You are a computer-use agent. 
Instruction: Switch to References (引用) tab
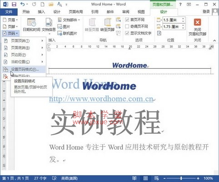pyautogui.click(x=95, y=12)
